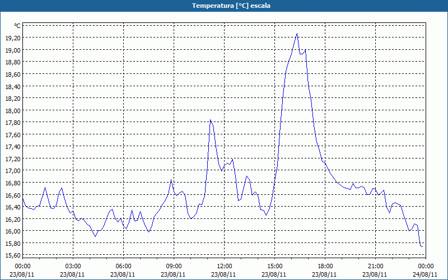This screenshot has height=280, width=448.
Task: Click the 23/08/11 date under the first 00:00
Action: pos(22,274)
